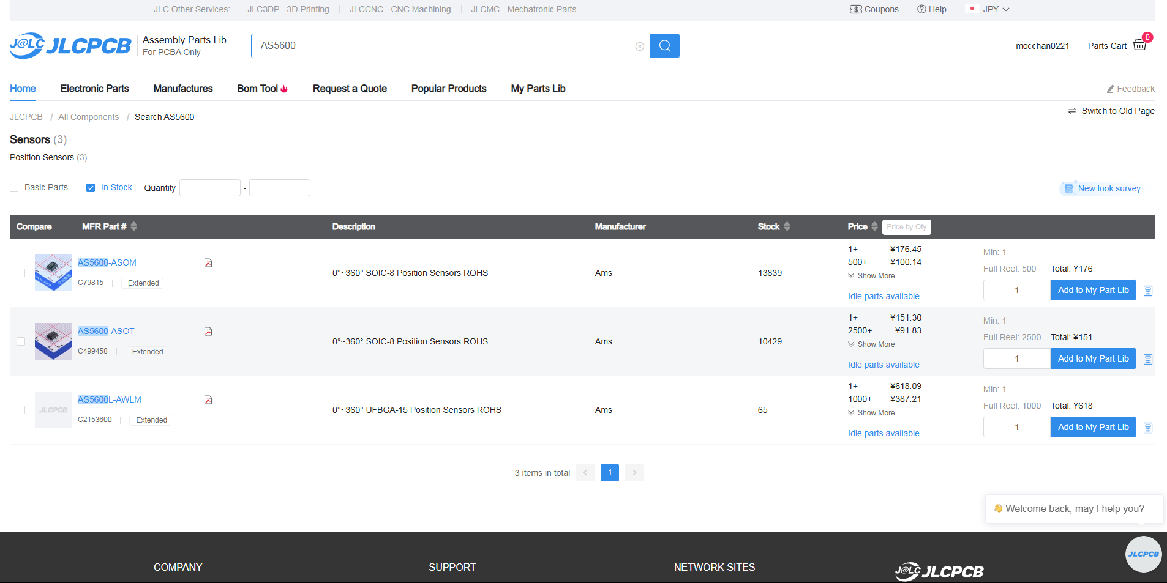Open the JLCPCB chat bubble
Viewport: 1167px width, 583px height.
click(x=1143, y=554)
